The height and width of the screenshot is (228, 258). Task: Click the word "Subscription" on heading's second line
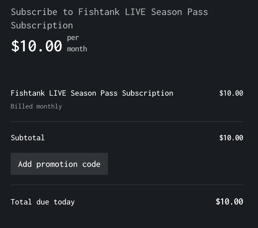(42, 25)
